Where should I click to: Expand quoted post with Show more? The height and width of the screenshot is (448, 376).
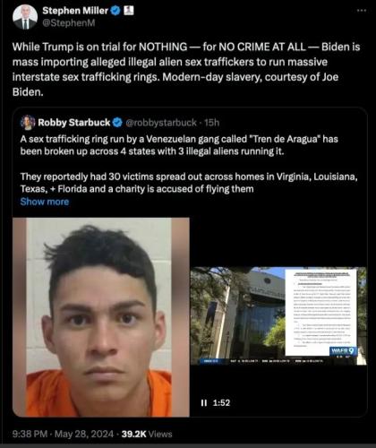click(x=45, y=202)
